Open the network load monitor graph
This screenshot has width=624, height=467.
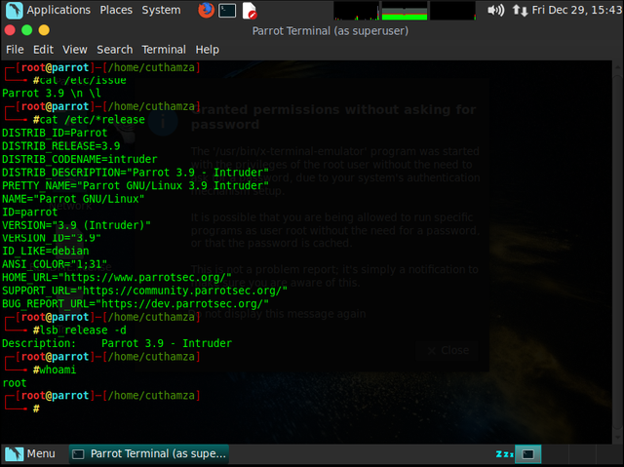pos(452,11)
